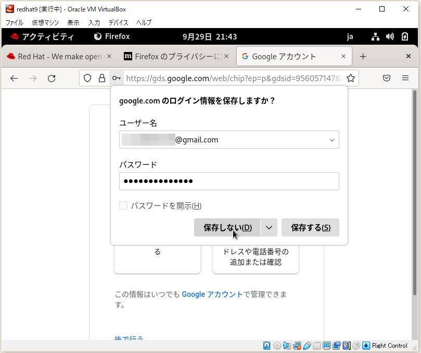Click VirtualBox host key arrow icon
This screenshot has width=421, height=353.
coord(366,346)
